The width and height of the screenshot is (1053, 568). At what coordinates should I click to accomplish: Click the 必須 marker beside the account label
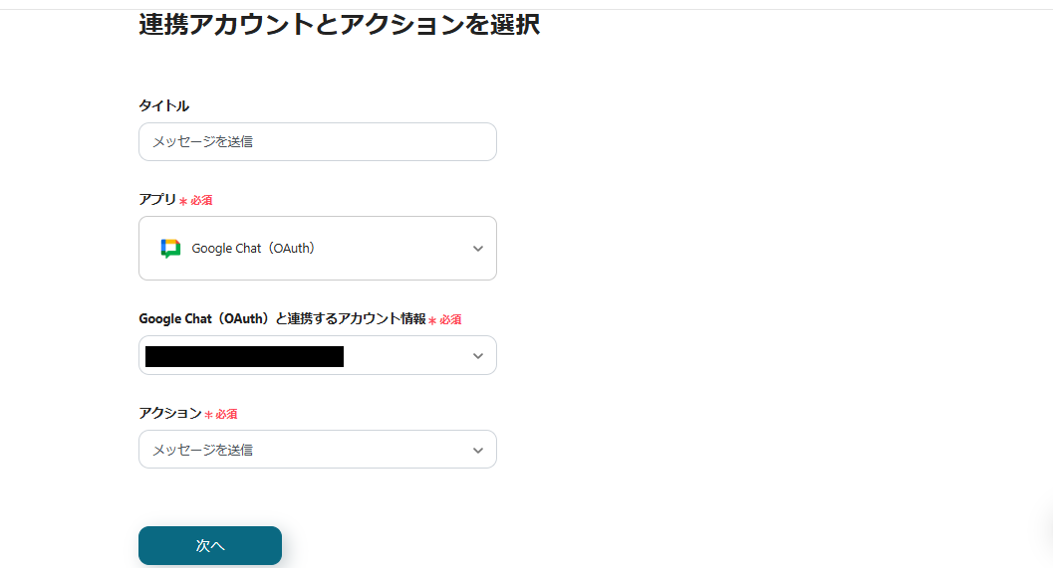[x=450, y=320]
